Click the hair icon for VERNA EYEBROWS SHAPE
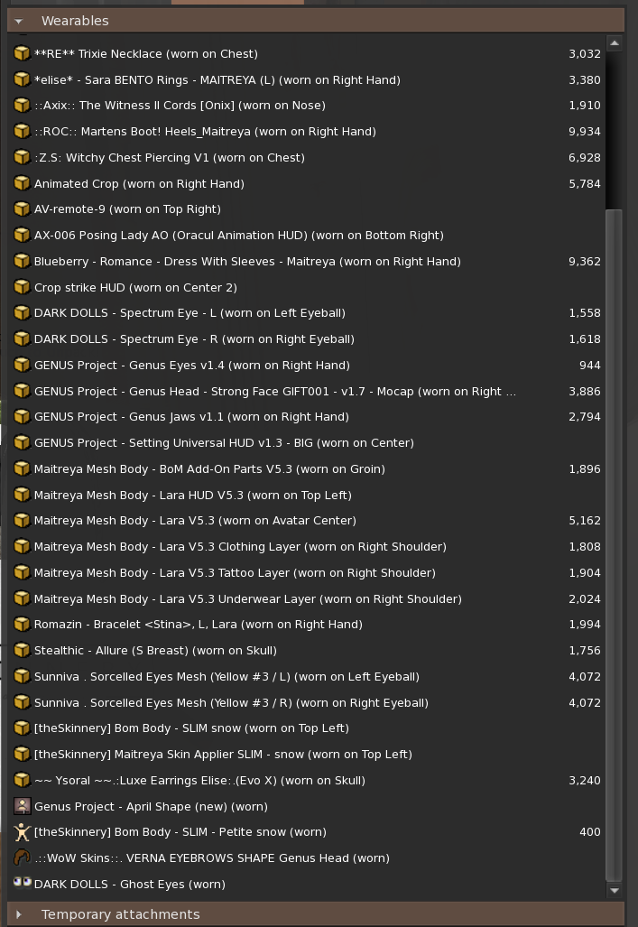Viewport: 638px width, 927px height. [x=22, y=857]
